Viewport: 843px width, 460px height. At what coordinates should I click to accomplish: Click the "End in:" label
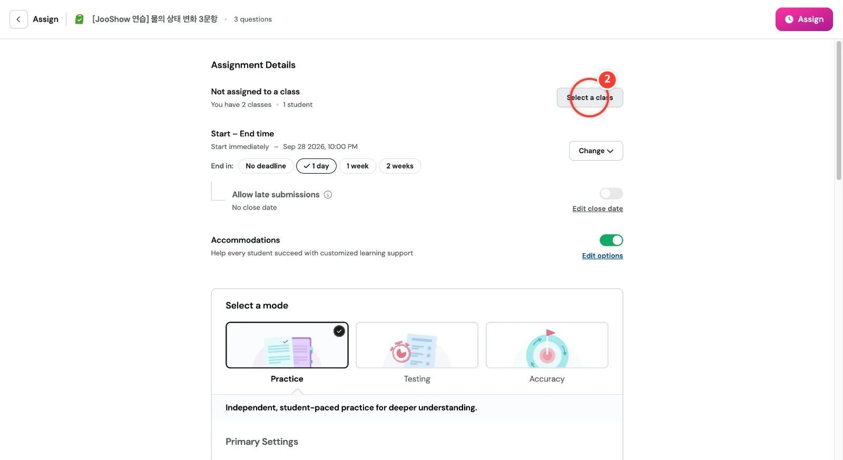[x=222, y=166]
